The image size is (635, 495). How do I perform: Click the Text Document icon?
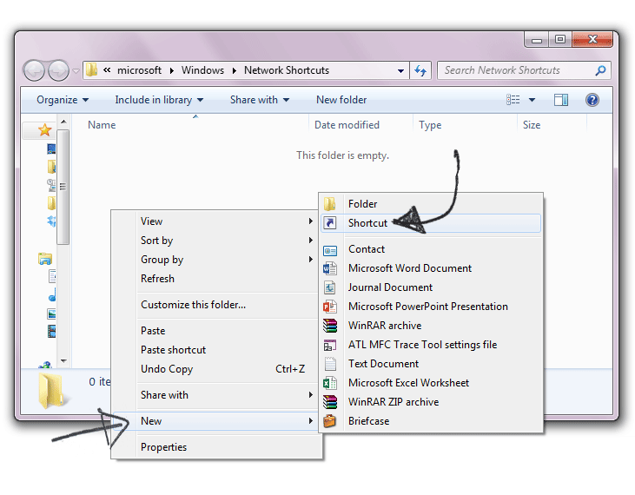(330, 364)
